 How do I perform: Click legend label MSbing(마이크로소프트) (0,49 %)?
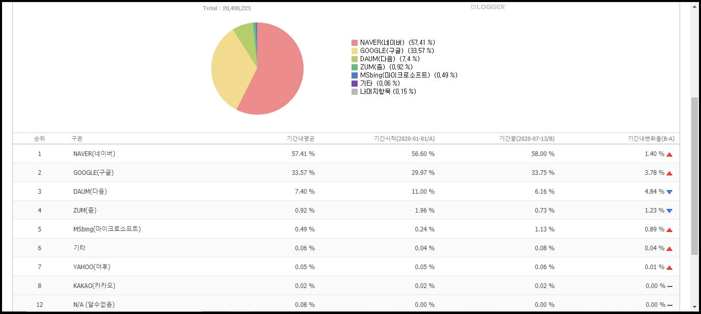coord(409,75)
